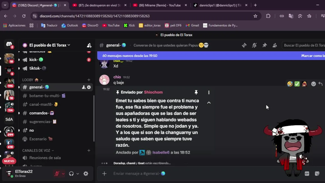
Task: Collapse the LOOBY category
Action: 32,80
